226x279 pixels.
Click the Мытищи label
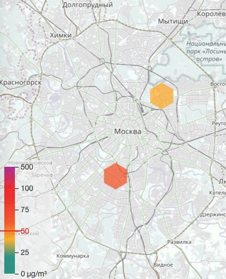pos(173,21)
